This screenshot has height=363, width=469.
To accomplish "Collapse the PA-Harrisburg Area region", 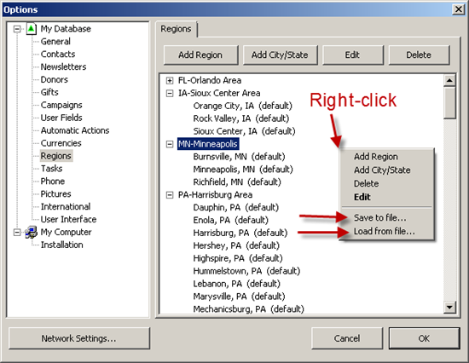I will [170, 195].
